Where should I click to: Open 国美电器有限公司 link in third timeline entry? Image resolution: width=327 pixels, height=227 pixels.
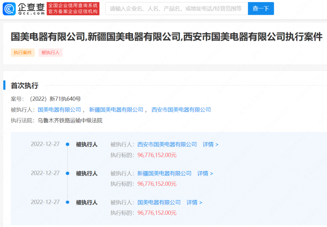pyautogui.click(x=159, y=202)
